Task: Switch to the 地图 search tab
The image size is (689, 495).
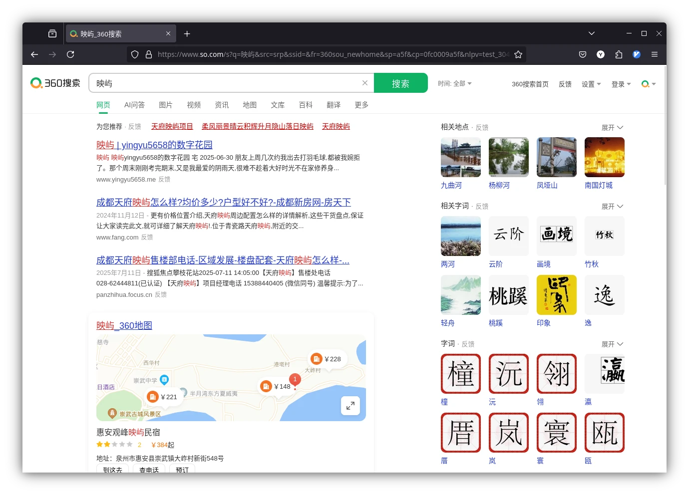Action: [x=250, y=105]
